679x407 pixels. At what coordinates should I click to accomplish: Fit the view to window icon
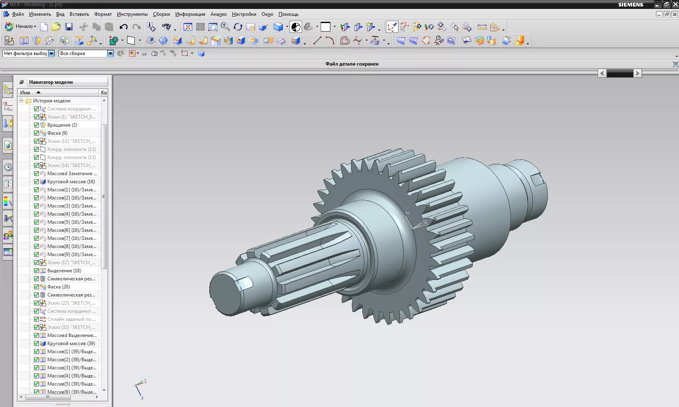pos(187,27)
